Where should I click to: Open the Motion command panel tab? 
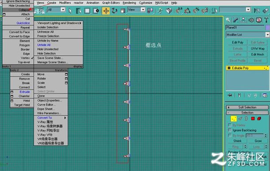tap(251, 20)
